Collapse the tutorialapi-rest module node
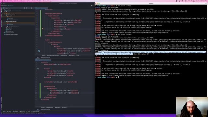Image resolution: width=208 pixels, height=117 pixels. tap(5, 15)
